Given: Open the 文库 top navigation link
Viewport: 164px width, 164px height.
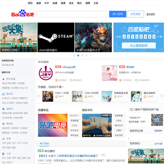Looking at the screenshot, I should click(96, 3).
